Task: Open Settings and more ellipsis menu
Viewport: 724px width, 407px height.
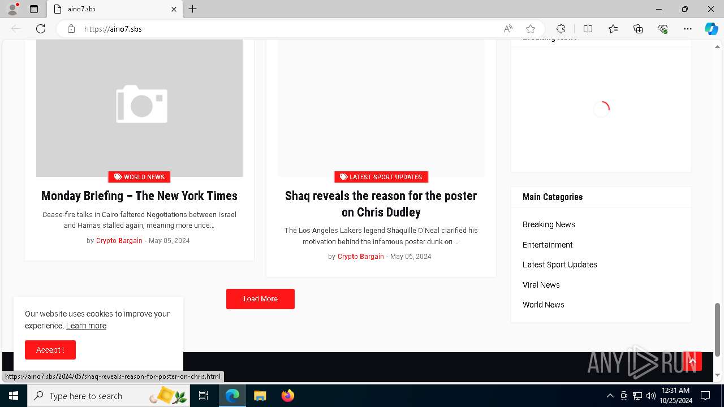Action: tap(688, 29)
